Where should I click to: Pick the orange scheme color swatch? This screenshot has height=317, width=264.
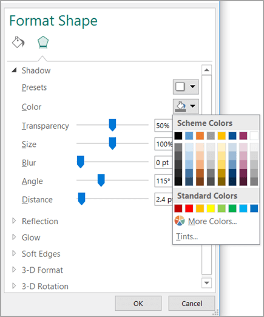click(200, 135)
